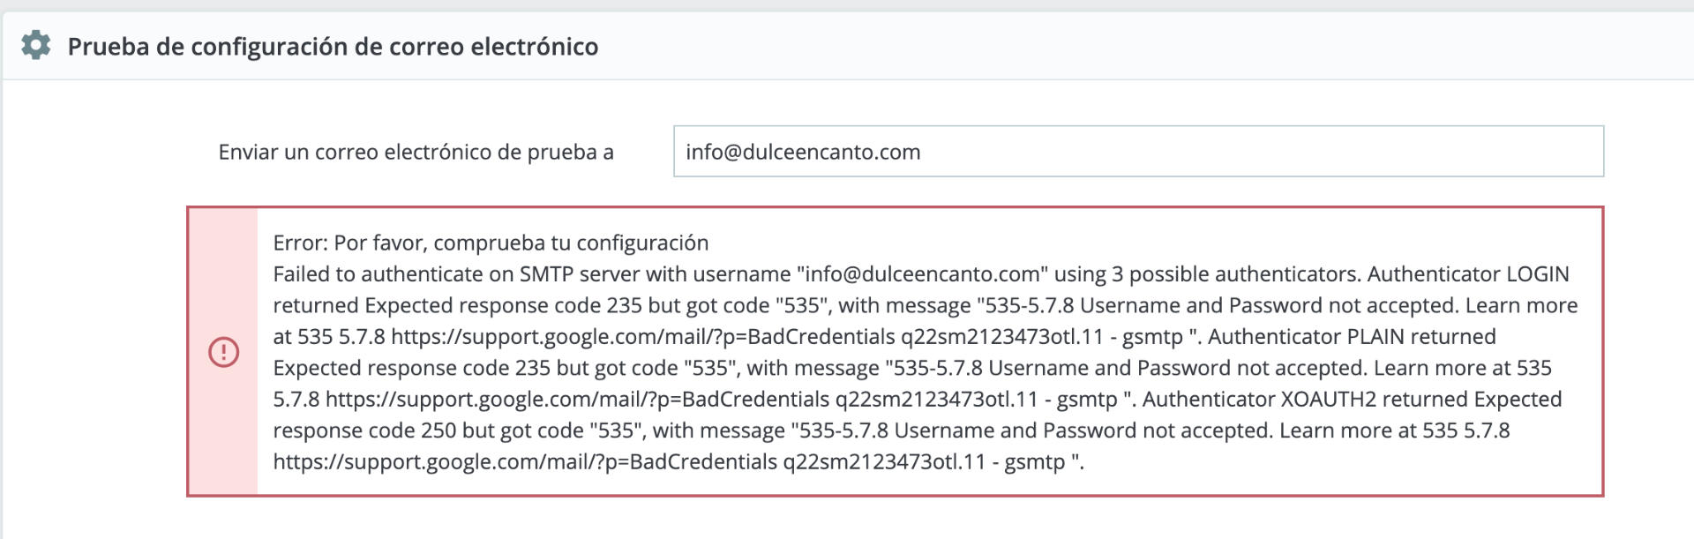Click the 'Authenticator LOGIN' text in the error
The image size is (1694, 539).
pos(1467,274)
